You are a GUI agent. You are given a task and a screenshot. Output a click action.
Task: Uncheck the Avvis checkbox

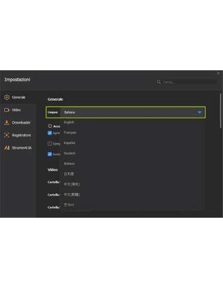50,154
